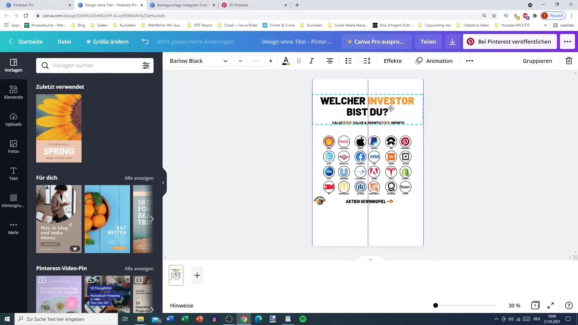Open the Animation options
Screen dimensions: 578x325
coord(434,61)
